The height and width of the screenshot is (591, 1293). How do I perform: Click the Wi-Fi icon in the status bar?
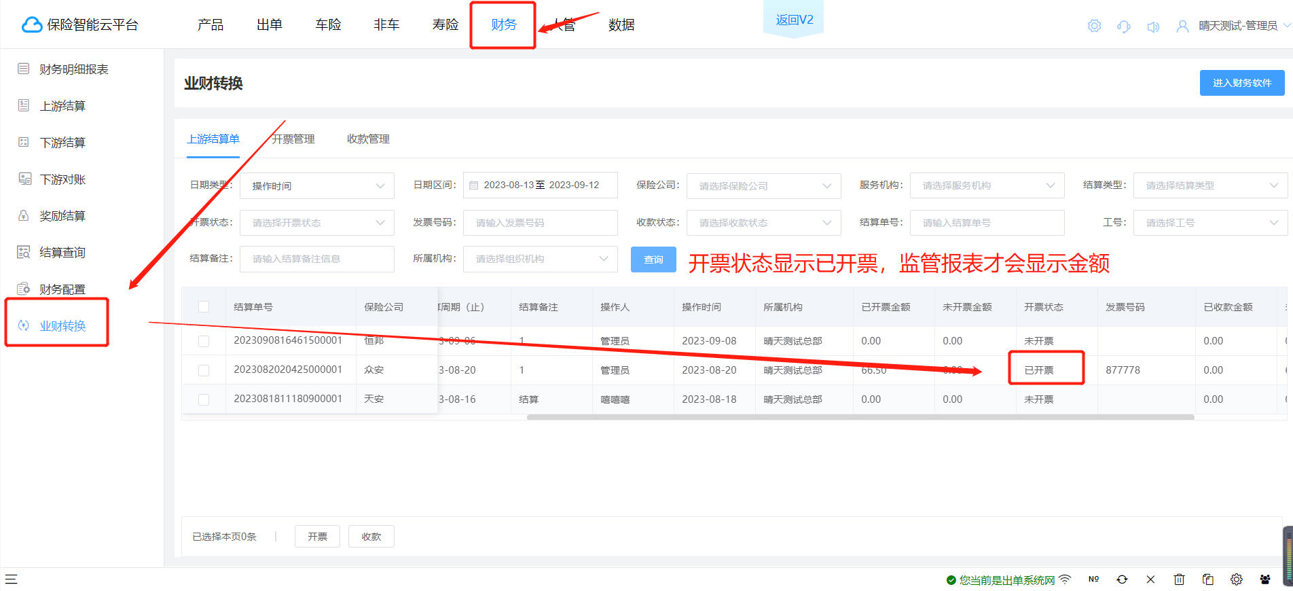pyautogui.click(x=1065, y=579)
